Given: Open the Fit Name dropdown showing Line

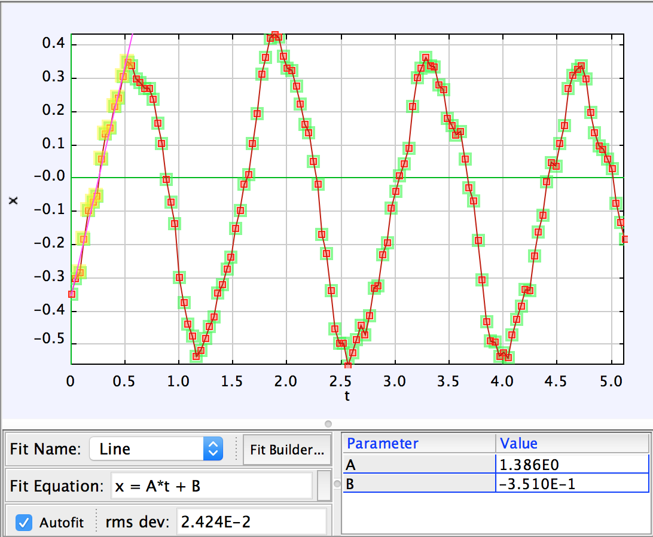Looking at the screenshot, I should [x=155, y=448].
